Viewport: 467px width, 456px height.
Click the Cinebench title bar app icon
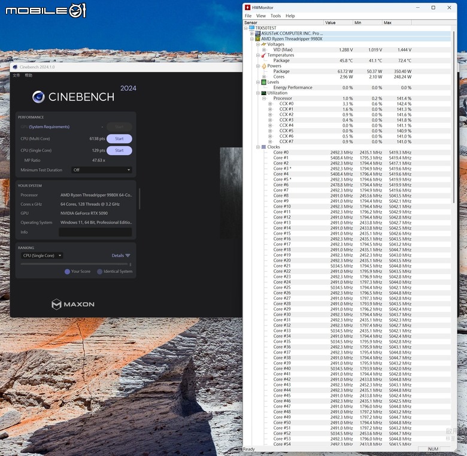point(15,67)
